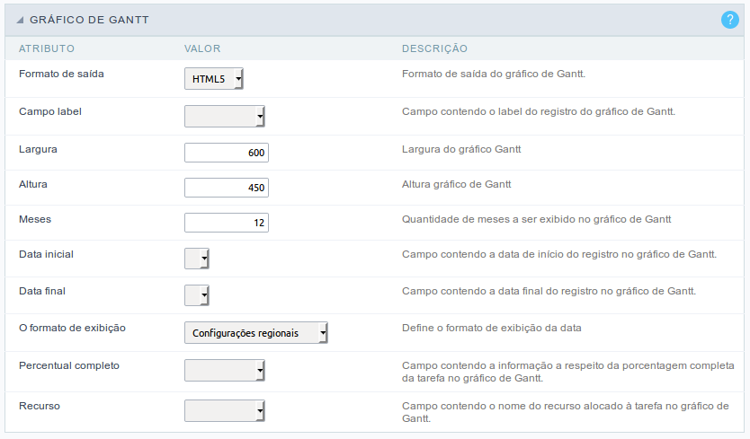The width and height of the screenshot is (750, 439).
Task: Click the 'Percentual completo' attribute label
Action: (x=69, y=366)
